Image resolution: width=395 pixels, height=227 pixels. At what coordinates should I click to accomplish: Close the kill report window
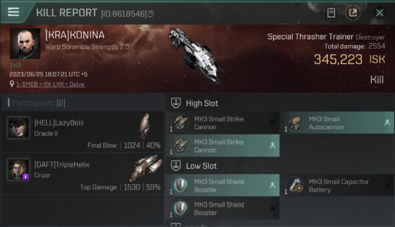tap(380, 13)
